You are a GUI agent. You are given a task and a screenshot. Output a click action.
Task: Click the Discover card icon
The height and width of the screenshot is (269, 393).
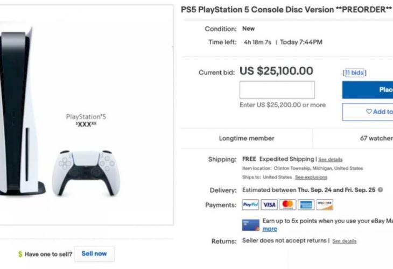pyautogui.click(x=325, y=205)
